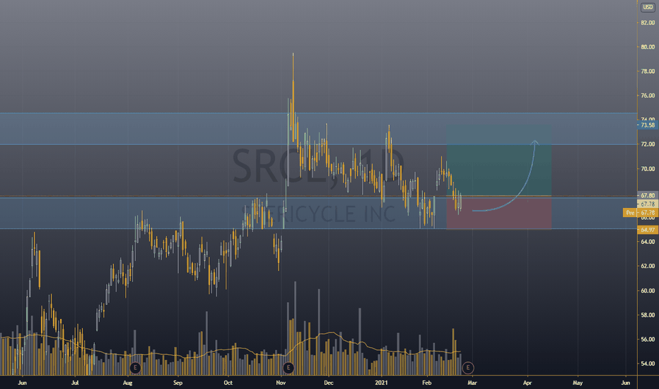Screen dimensions: 659x389
Task: Click the 78.00 price axis label
Action: (648, 71)
